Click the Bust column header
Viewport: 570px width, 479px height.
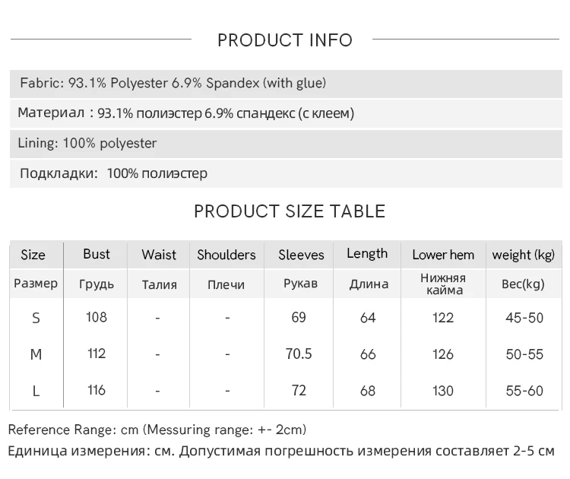click(x=97, y=254)
